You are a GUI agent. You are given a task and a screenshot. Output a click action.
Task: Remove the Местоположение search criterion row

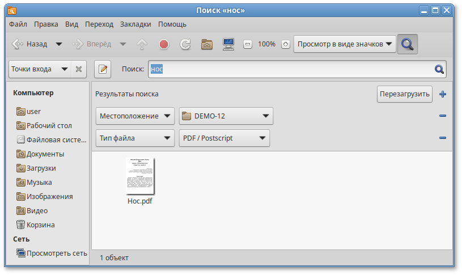tap(443, 116)
